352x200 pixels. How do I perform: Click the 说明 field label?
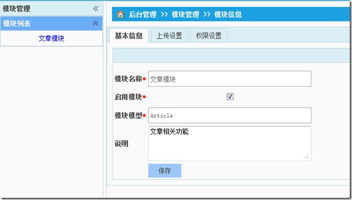[121, 143]
